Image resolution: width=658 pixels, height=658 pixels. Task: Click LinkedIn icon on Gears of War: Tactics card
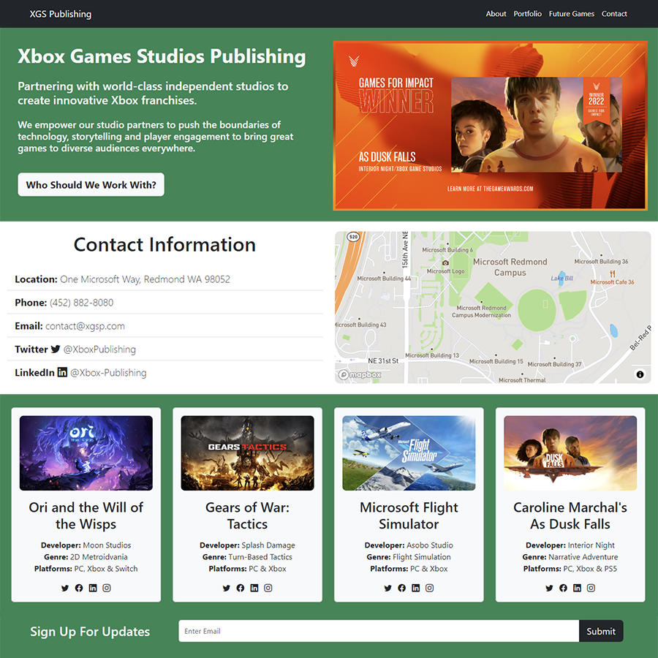254,588
